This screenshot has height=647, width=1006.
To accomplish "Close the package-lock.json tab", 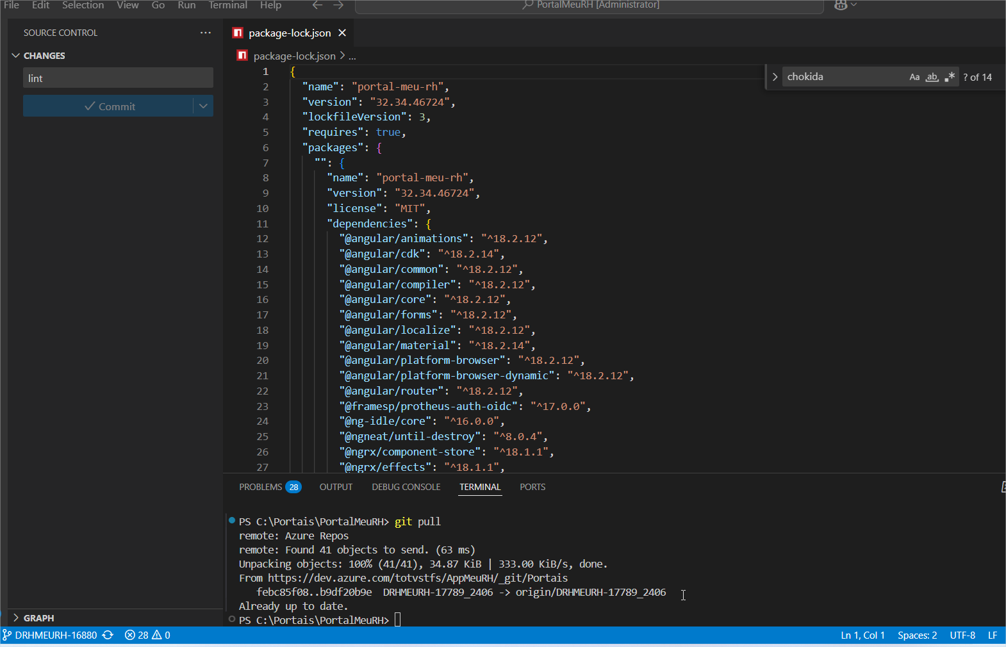I will pyautogui.click(x=342, y=33).
